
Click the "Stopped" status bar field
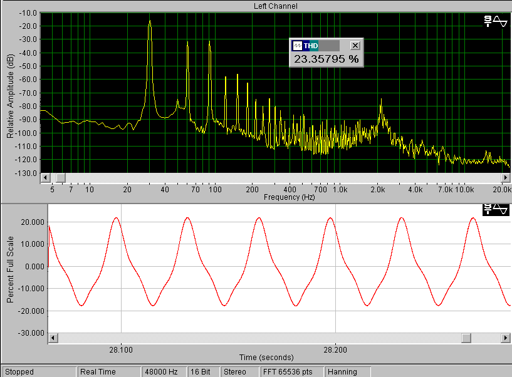(39, 372)
